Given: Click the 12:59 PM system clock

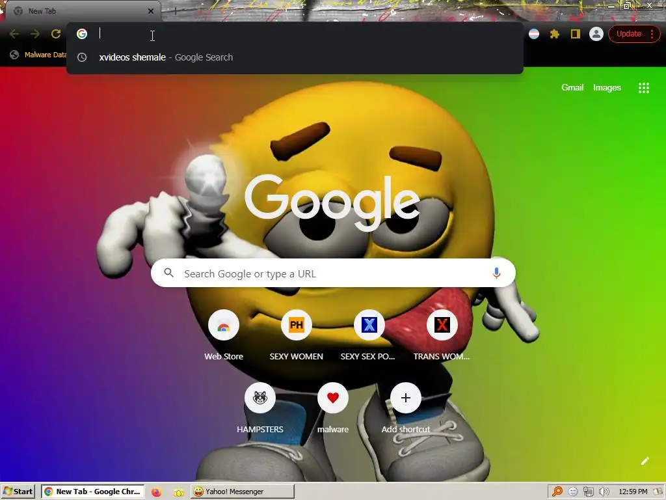Looking at the screenshot, I should (633, 492).
